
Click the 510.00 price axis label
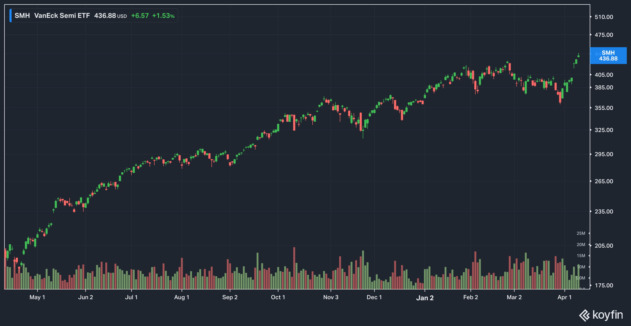604,17
